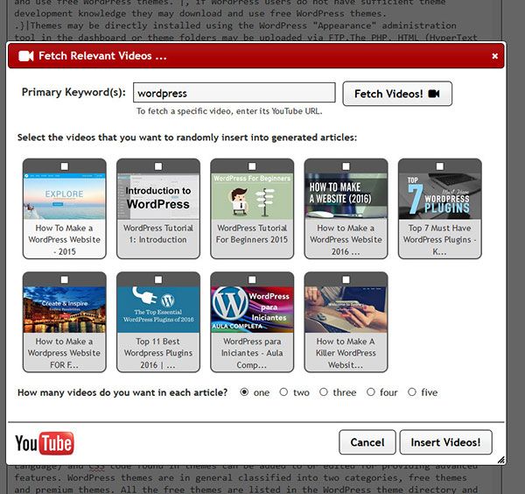Select the 'four' videos radio option
This screenshot has height=494, width=525.
coord(371,392)
